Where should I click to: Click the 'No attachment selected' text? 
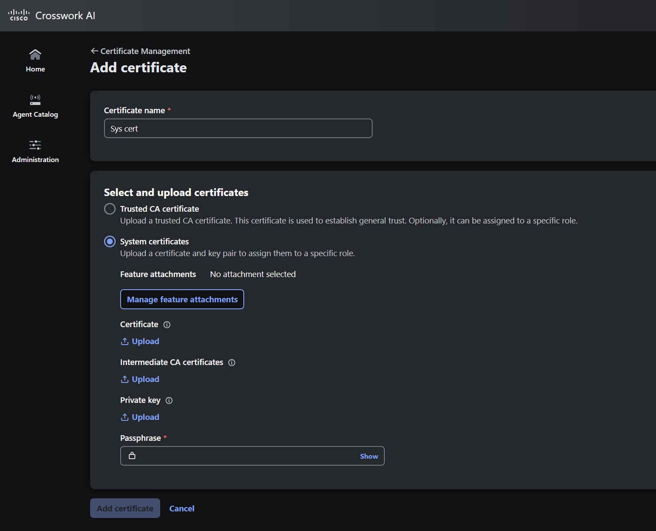coord(253,274)
